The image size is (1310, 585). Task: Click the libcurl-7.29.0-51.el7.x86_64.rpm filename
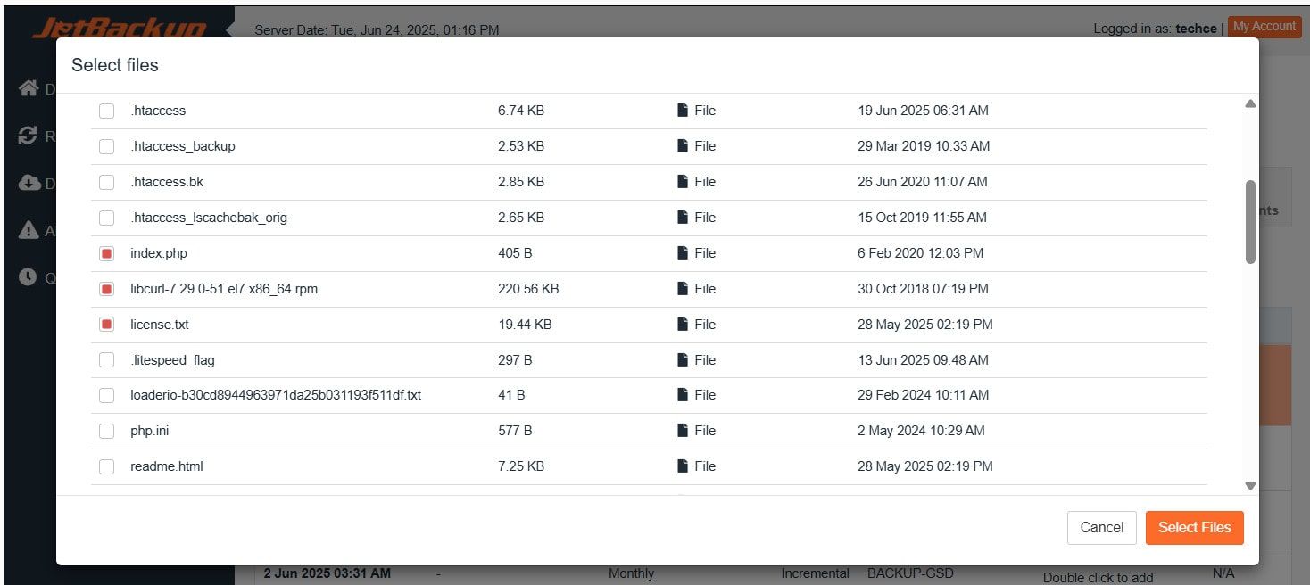224,289
